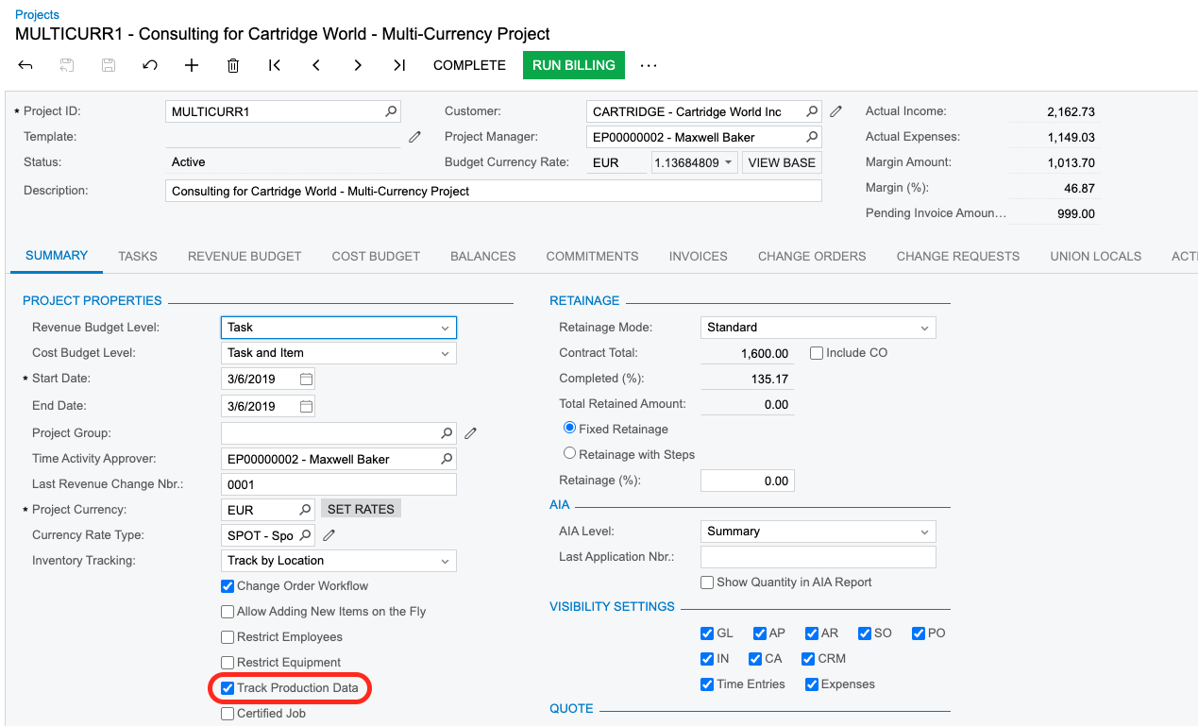Check the Include CO checkbox
Image resolution: width=1198 pixels, height=726 pixels.
[x=817, y=353]
